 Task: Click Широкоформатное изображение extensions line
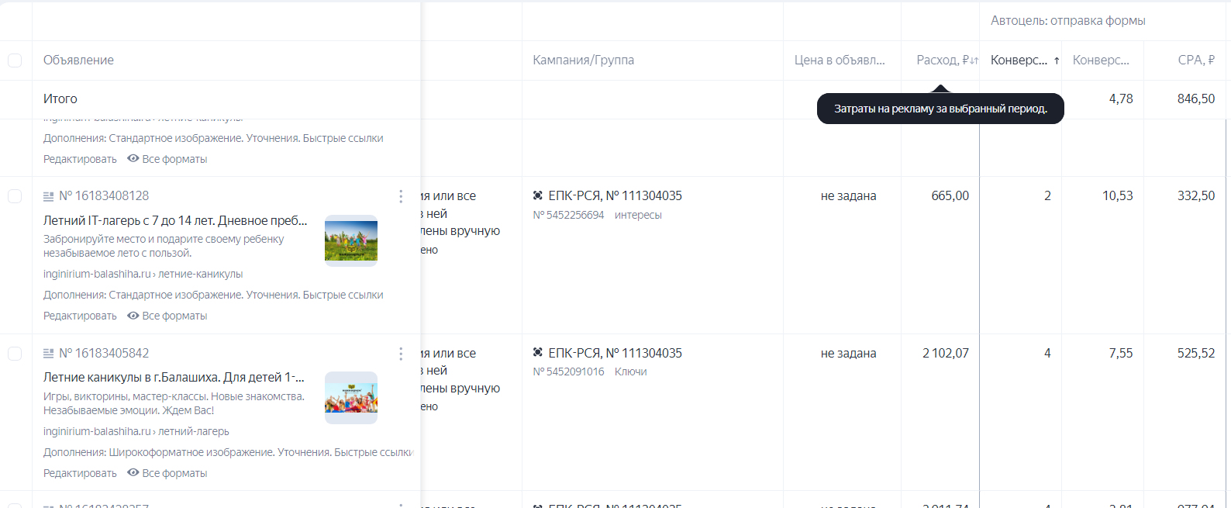(x=229, y=452)
